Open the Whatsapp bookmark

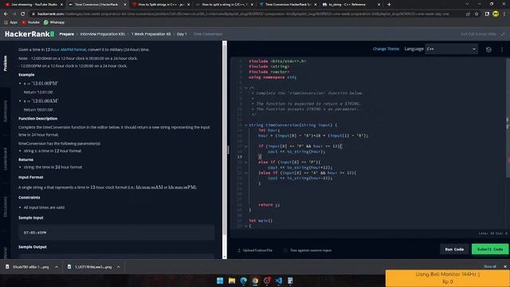(x=54, y=22)
